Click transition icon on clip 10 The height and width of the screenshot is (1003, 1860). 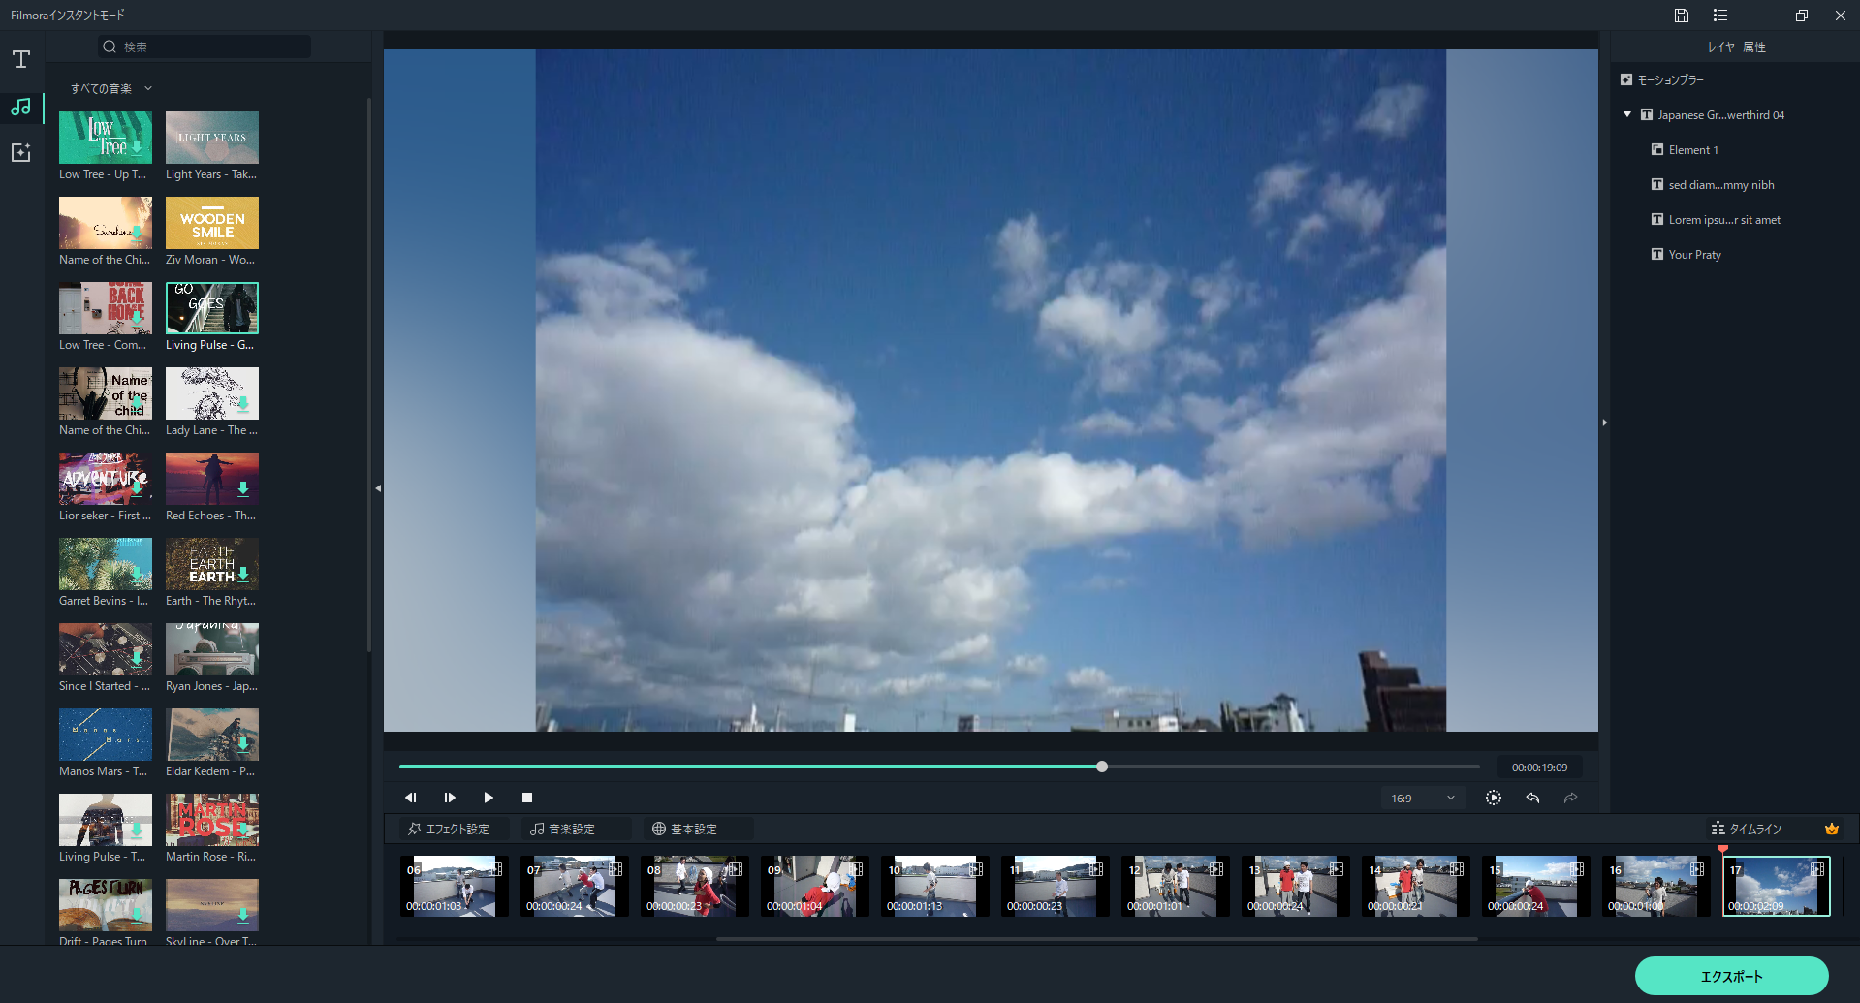point(976,869)
